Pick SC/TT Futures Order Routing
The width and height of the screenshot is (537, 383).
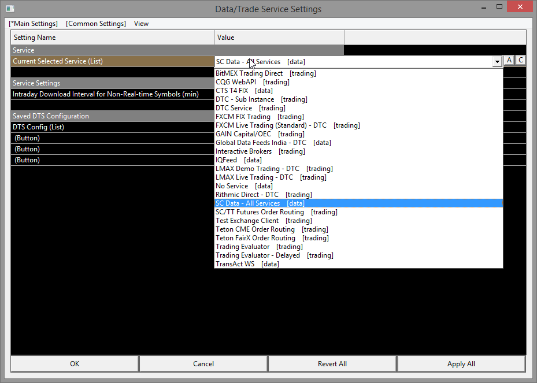coord(358,212)
